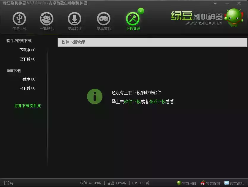This screenshot has height=187, width=248.
Task: Open 安卓游戏 Android games gamepad icon
Action: point(103,18)
